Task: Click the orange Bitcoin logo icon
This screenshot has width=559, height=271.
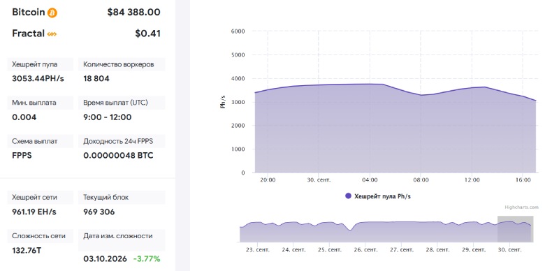Action: tap(52, 13)
